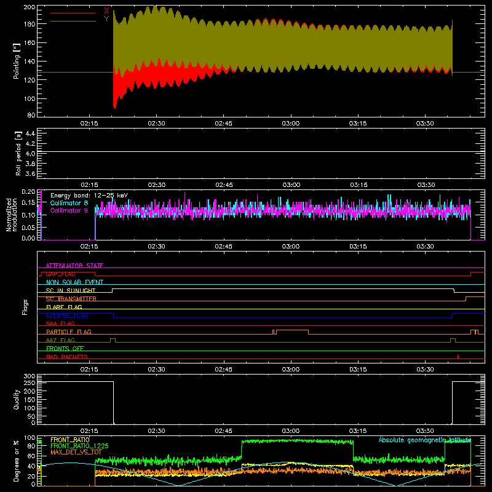Select the BAD_PACKETS flag label
This screenshot has height=492, width=492.
click(x=67, y=357)
